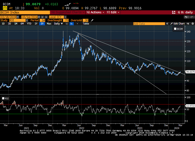Screen dimensions: 195x141
Task: Click the orange gauge icon beside At 18:33
Action: [5, 8]
